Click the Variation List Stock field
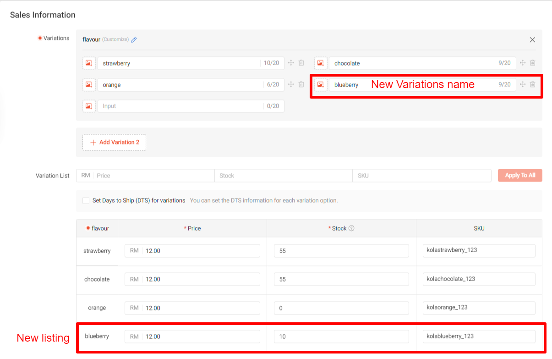 284,176
